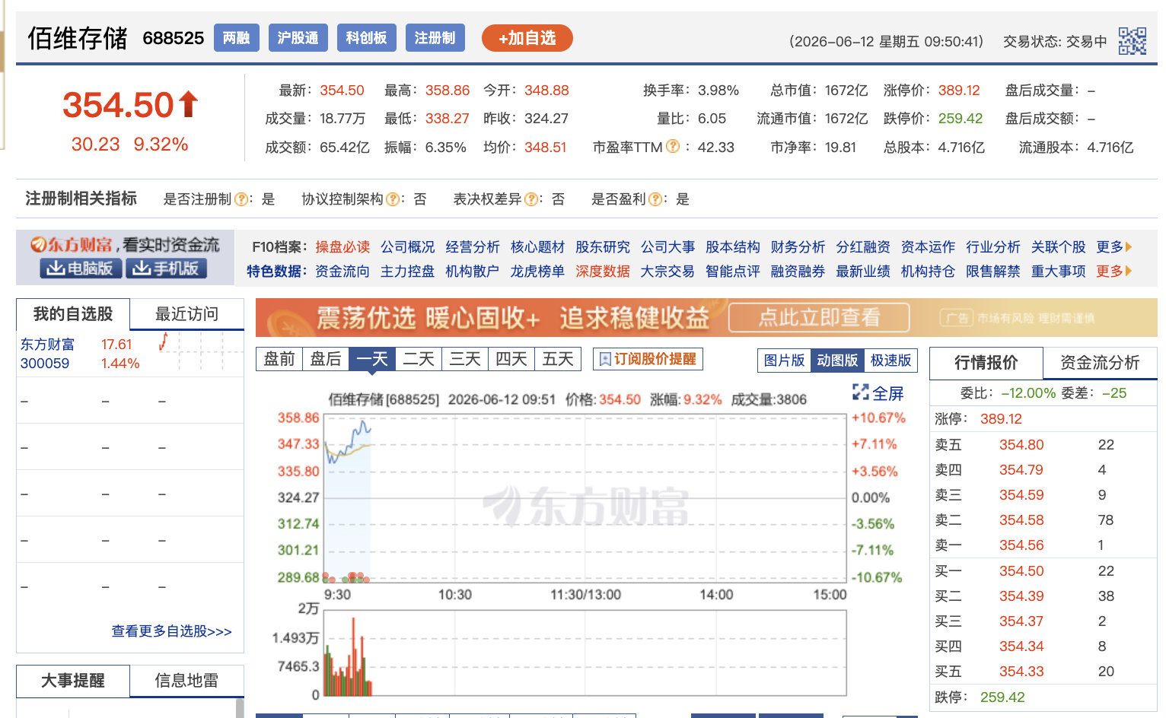Open the 信息地雷 tab
1166x718 pixels.
pyautogui.click(x=186, y=681)
